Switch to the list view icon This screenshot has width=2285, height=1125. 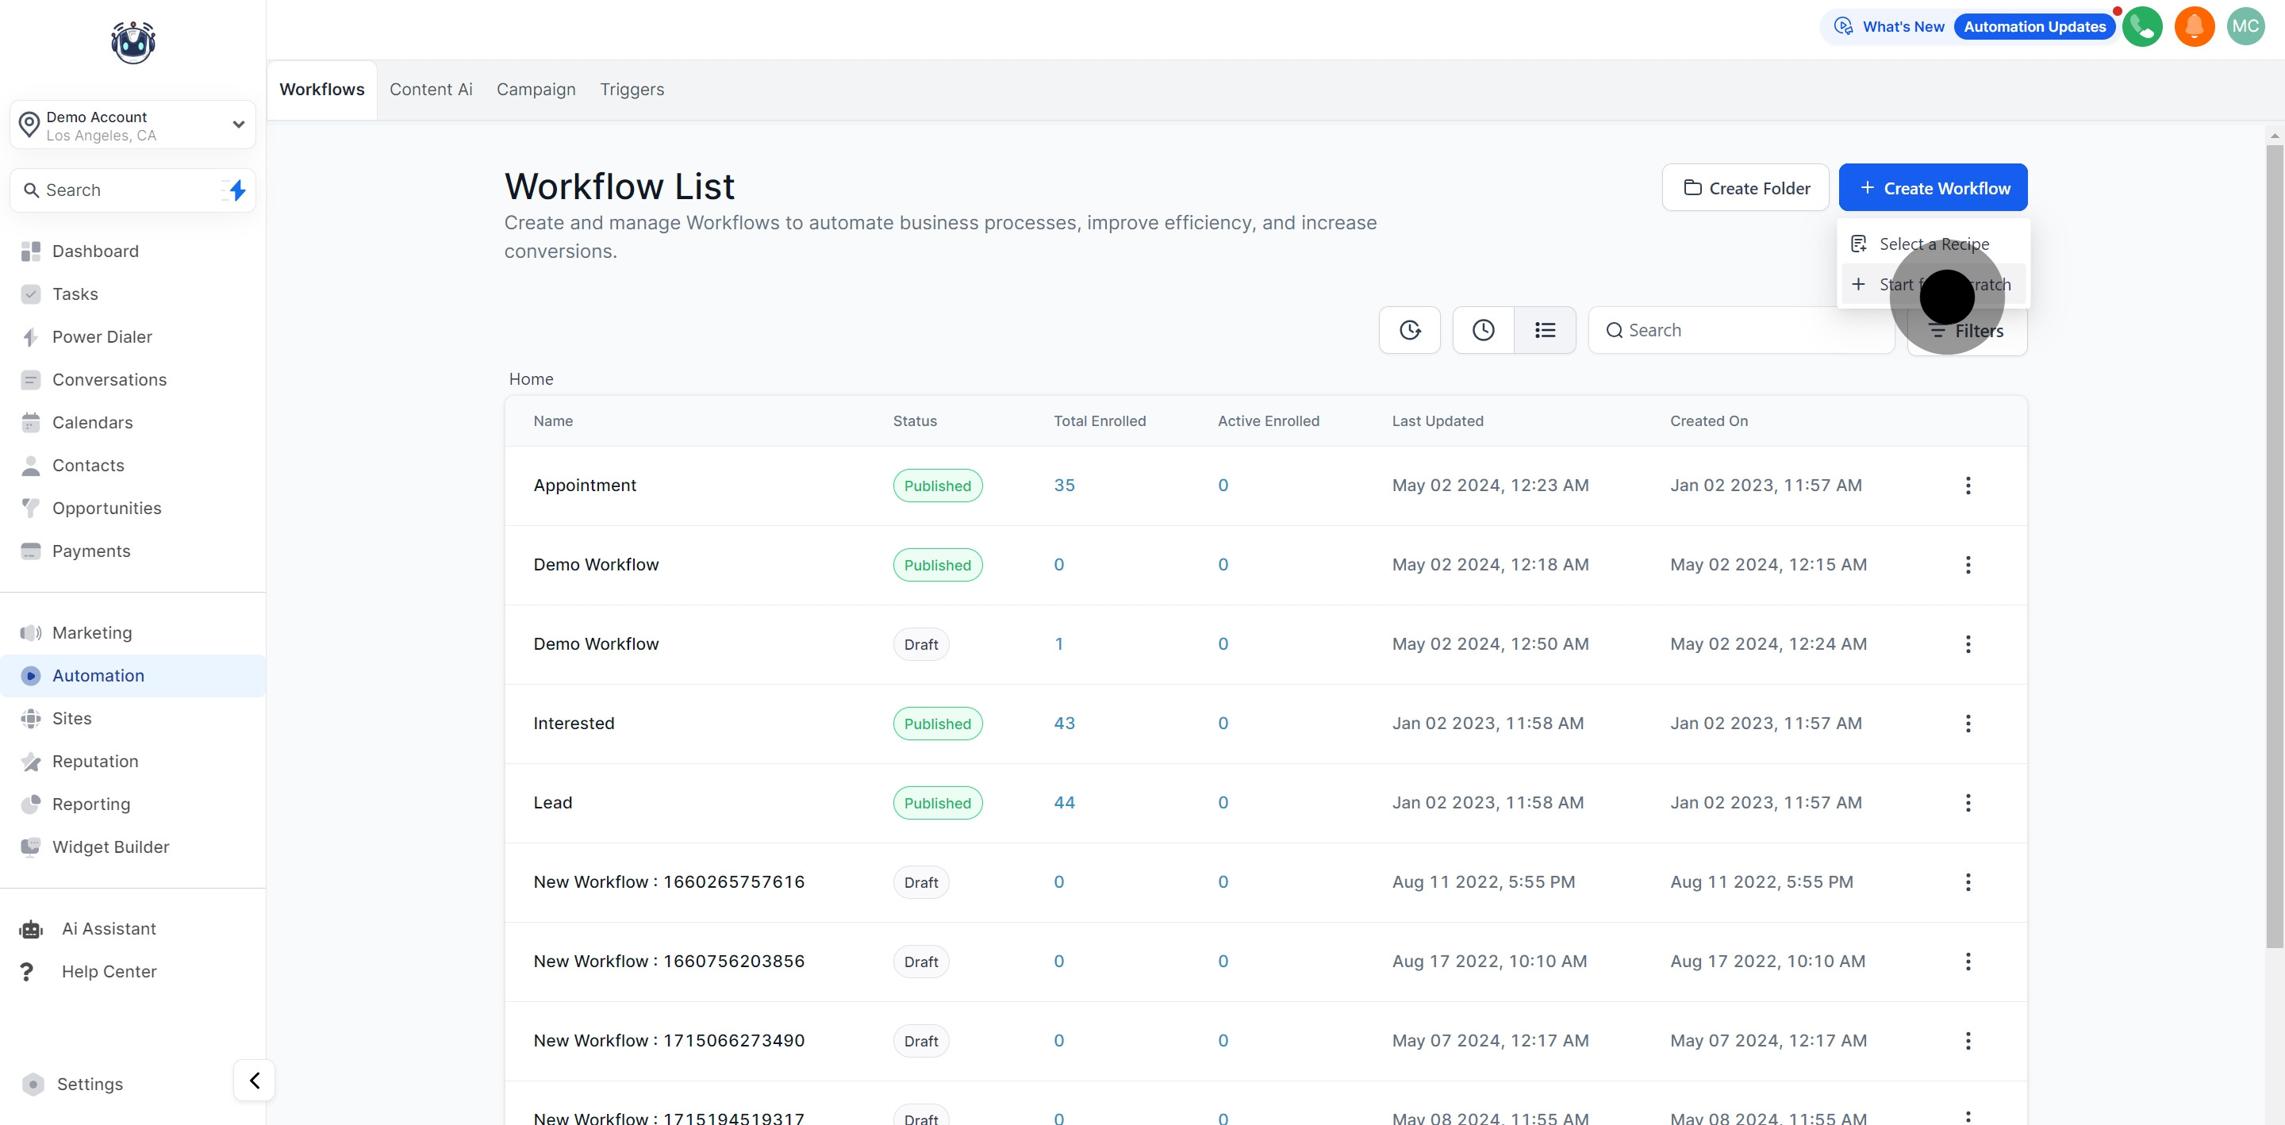[1544, 330]
